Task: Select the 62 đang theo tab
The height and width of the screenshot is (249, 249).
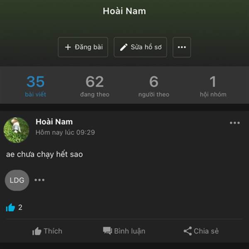Action: tap(95, 86)
